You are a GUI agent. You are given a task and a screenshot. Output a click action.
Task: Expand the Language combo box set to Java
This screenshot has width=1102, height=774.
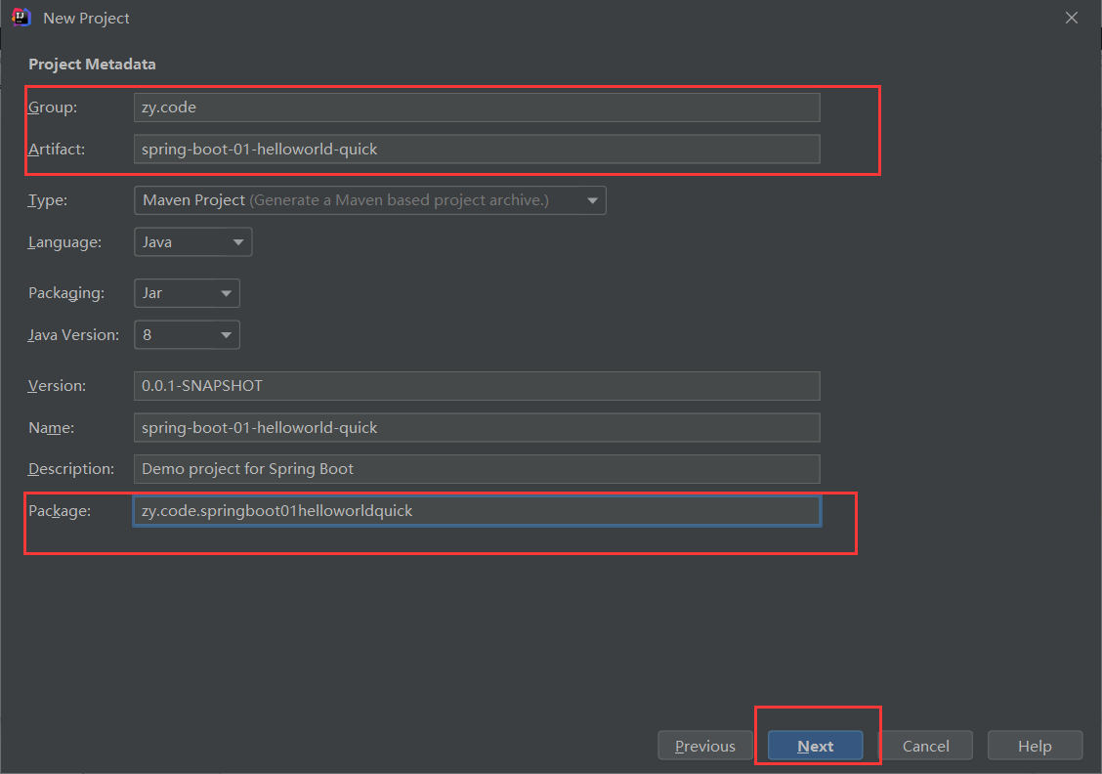(192, 241)
